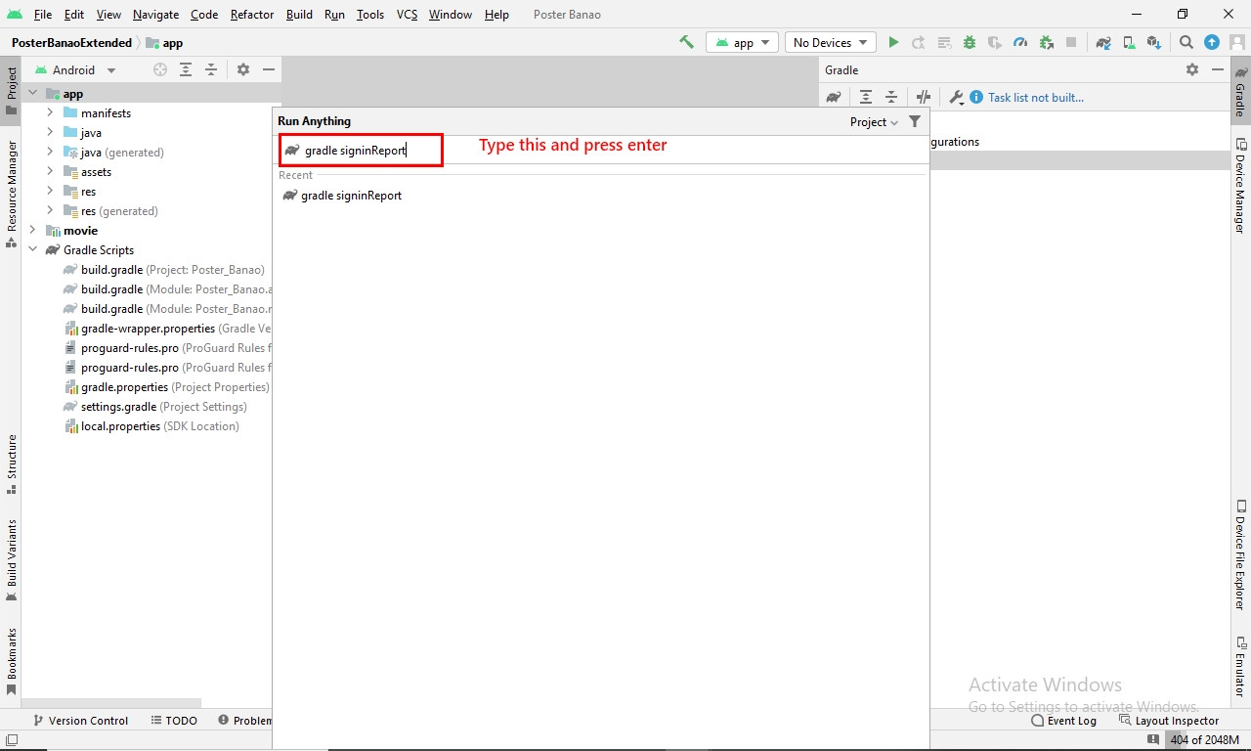This screenshot has height=751, width=1251.
Task: Open the app run configuration dropdown
Action: 743,43
